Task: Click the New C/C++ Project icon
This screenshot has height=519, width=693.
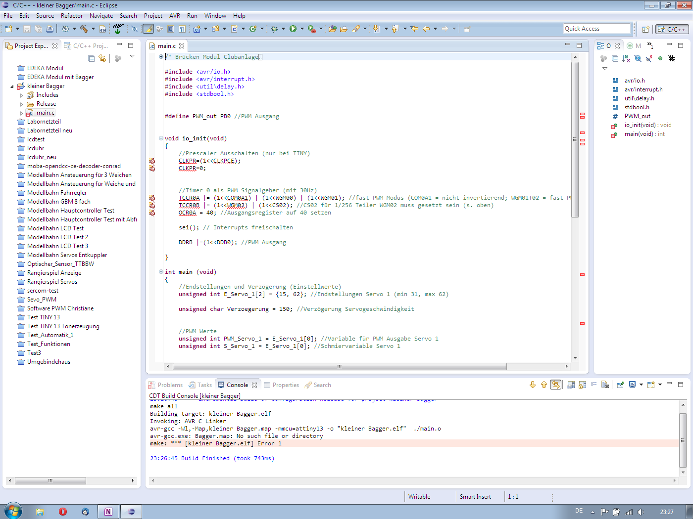Action: pos(197,29)
